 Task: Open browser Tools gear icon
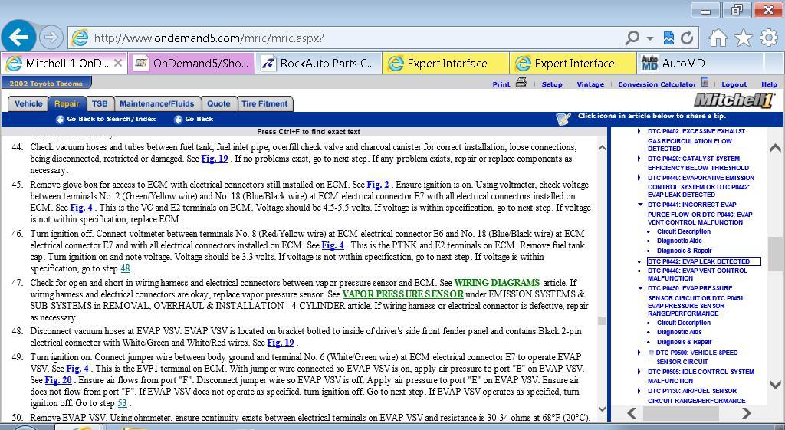tap(768, 38)
